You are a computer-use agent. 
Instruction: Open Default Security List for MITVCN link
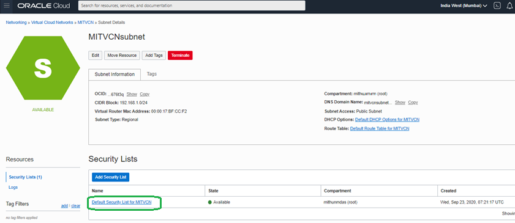121,202
